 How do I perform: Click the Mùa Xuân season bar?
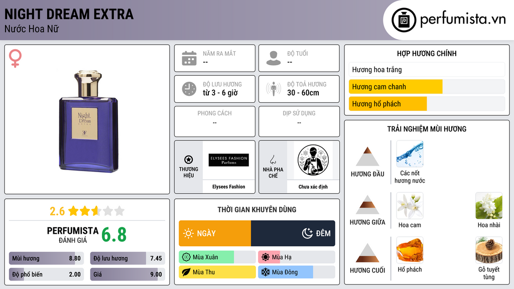coord(217,257)
